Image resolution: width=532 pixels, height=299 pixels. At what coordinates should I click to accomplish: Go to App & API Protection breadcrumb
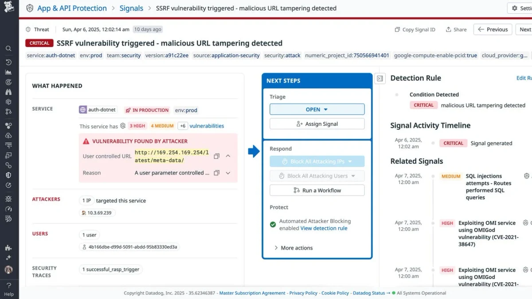click(x=72, y=8)
